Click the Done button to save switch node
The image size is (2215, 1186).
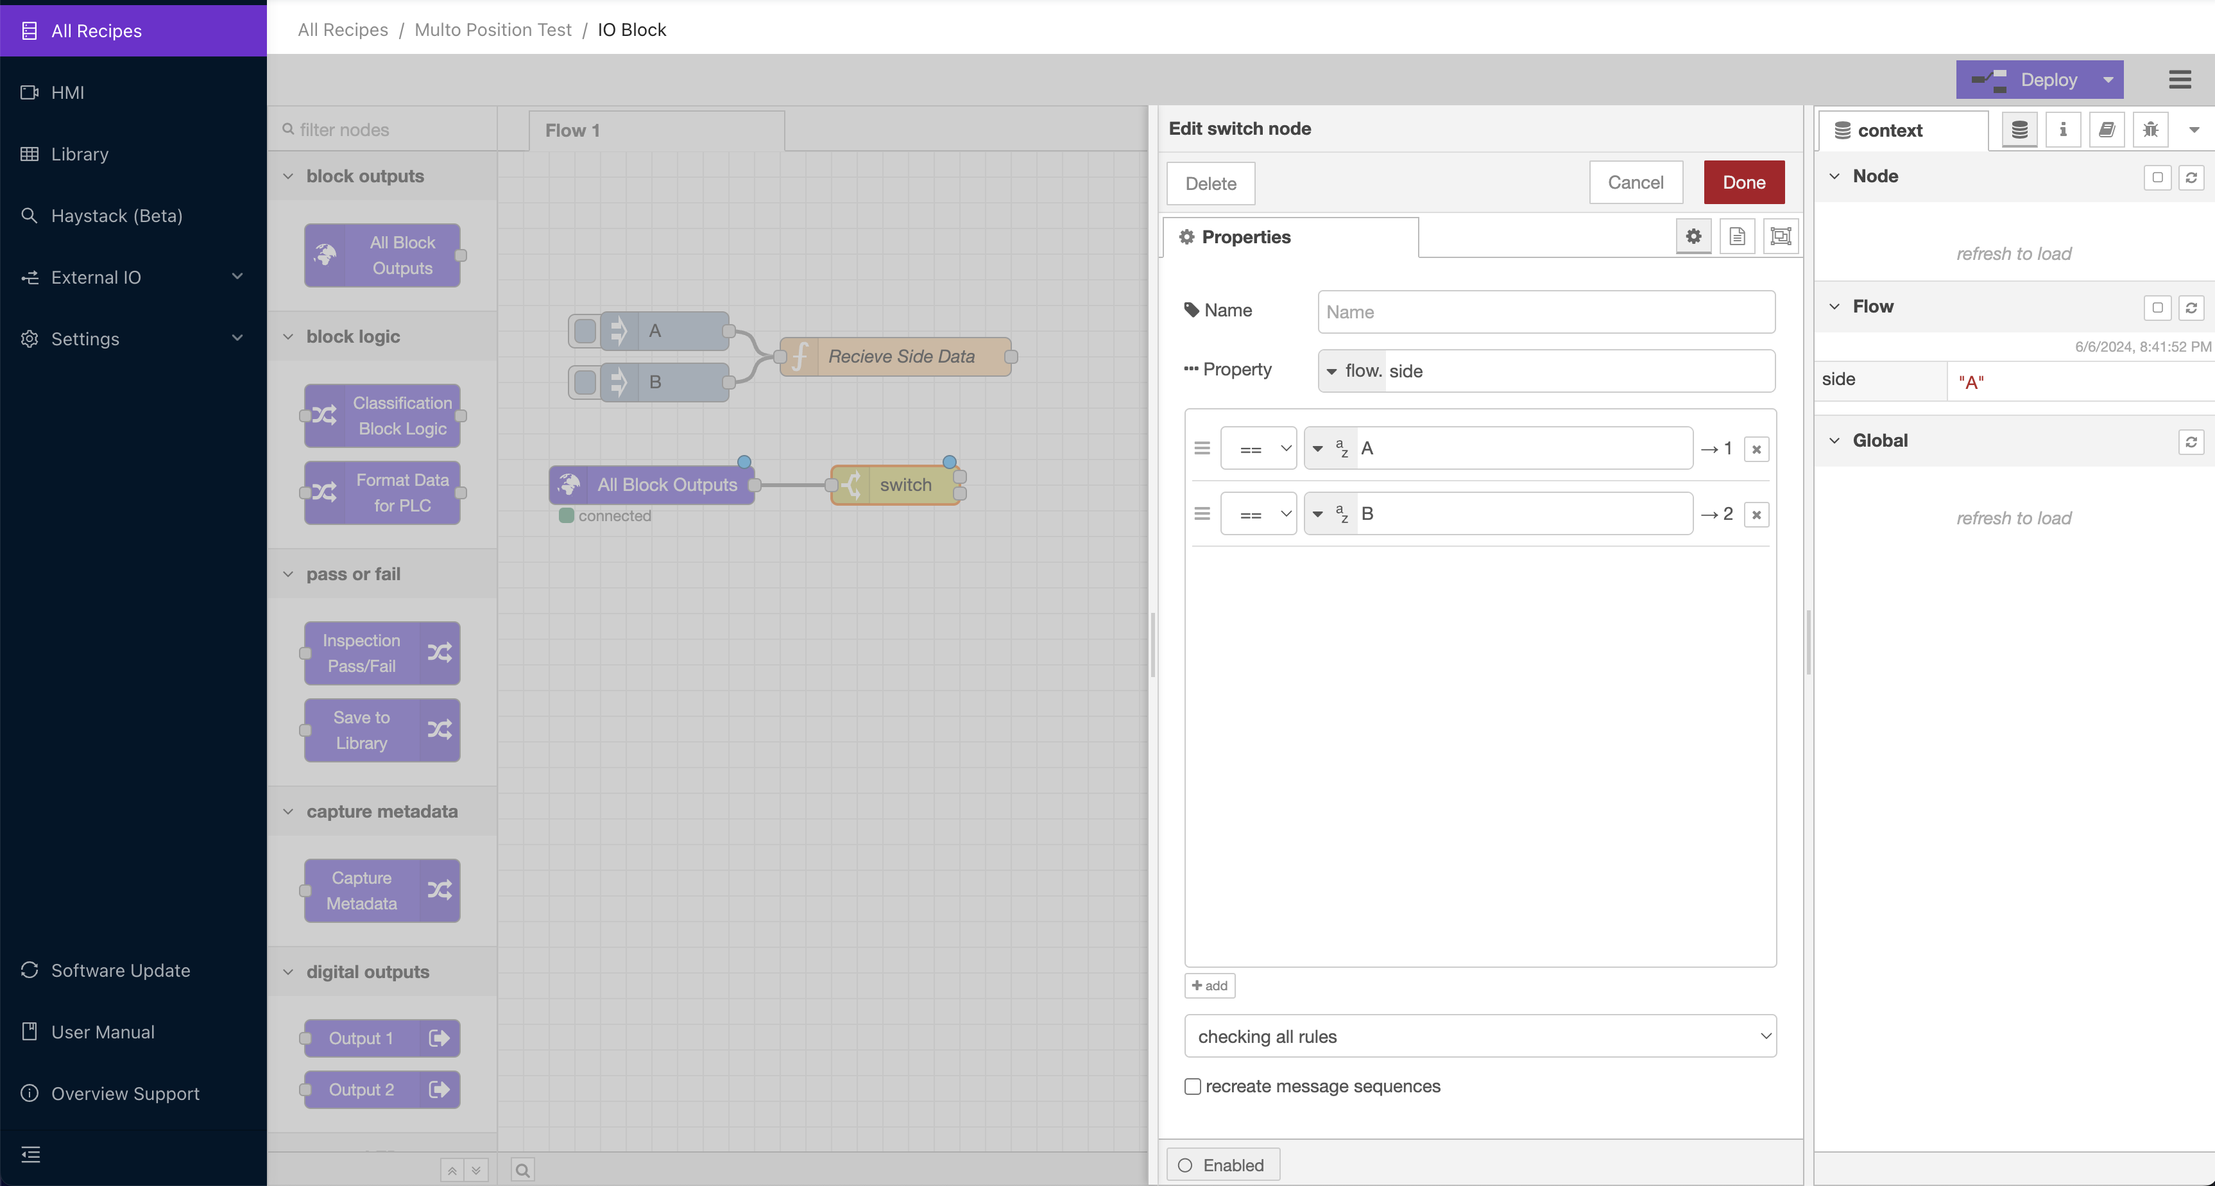1744,182
